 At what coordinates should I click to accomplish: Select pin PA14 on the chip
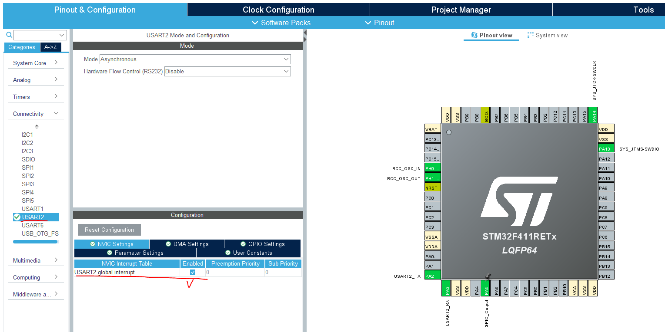point(594,115)
